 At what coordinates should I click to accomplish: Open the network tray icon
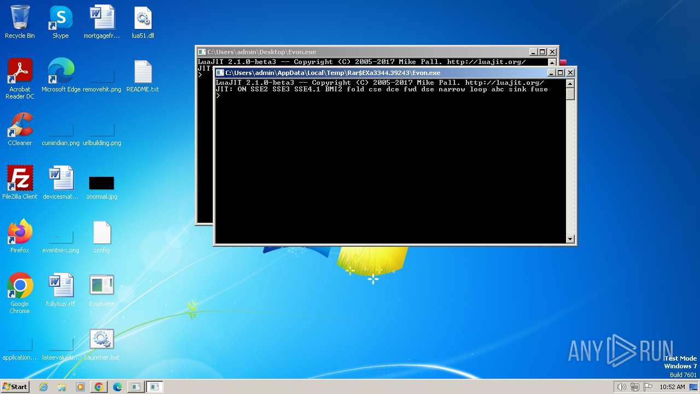click(634, 387)
